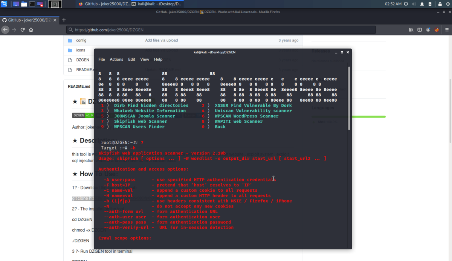
Task: Click the lock screen padlock icon
Action: coord(440,4)
